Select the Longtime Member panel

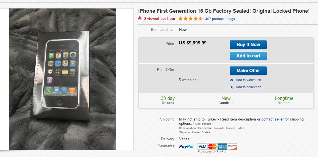point(284,100)
